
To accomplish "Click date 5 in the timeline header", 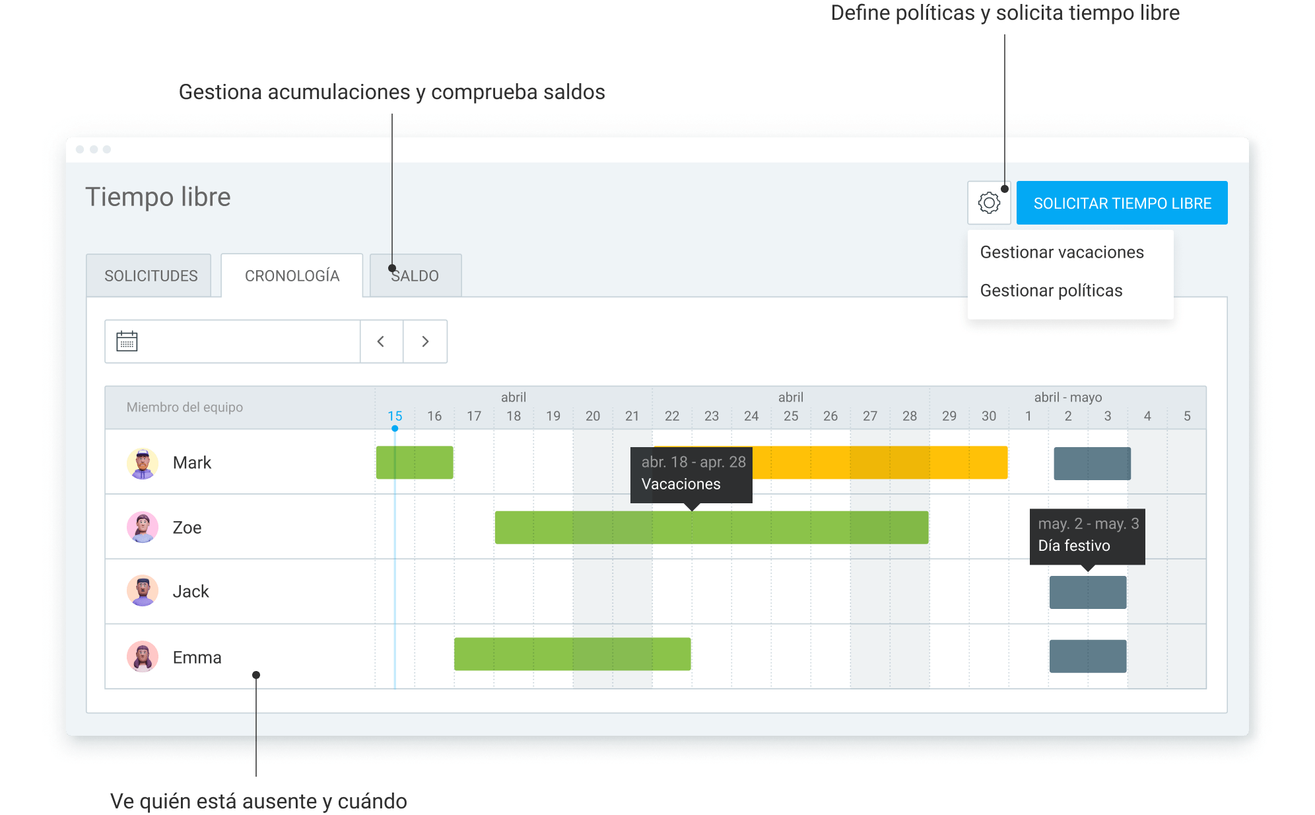I will 1187,416.
